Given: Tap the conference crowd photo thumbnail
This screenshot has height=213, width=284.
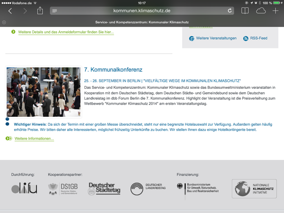Looking at the screenshot, I should click(44, 92).
